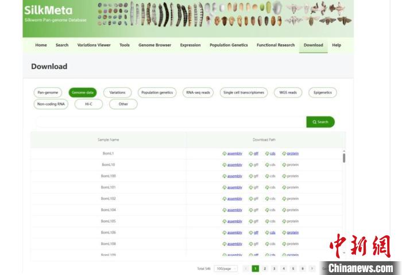Click download icon next to BomL101 protein
Viewport: 402px width, 275px height.
click(x=284, y=187)
